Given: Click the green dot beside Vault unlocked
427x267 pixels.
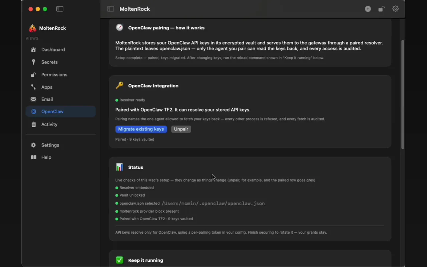Looking at the screenshot, I should tap(117, 195).
